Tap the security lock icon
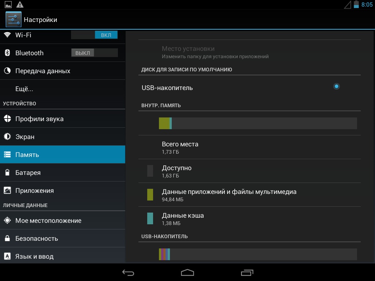Viewport: 375px width, 281px height. tap(7, 238)
